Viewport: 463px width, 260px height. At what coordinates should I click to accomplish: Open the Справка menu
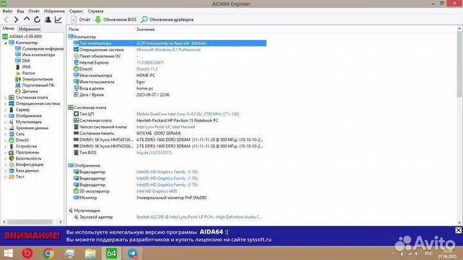click(x=95, y=11)
